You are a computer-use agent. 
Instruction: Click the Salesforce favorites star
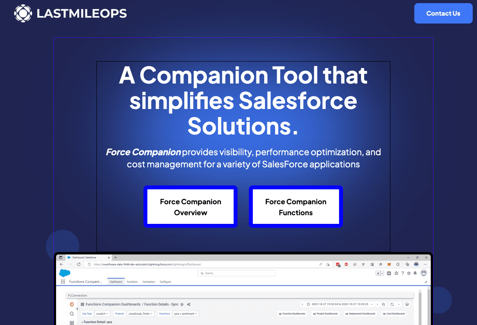pos(378,273)
